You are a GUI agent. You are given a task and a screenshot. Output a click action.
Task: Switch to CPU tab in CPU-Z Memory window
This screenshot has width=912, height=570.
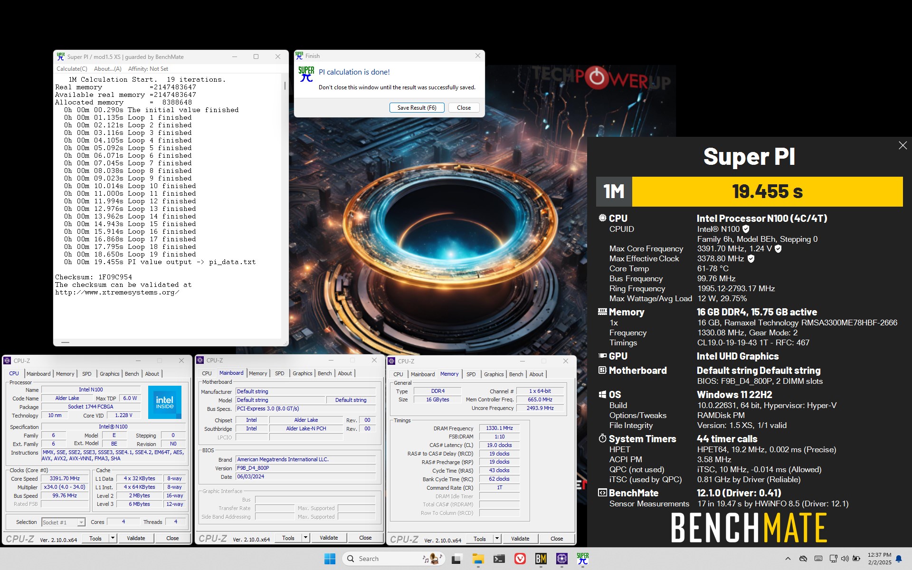(398, 374)
